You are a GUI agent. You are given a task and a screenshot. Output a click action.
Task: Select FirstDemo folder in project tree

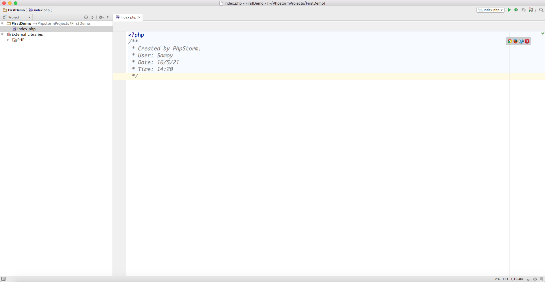[x=21, y=23]
